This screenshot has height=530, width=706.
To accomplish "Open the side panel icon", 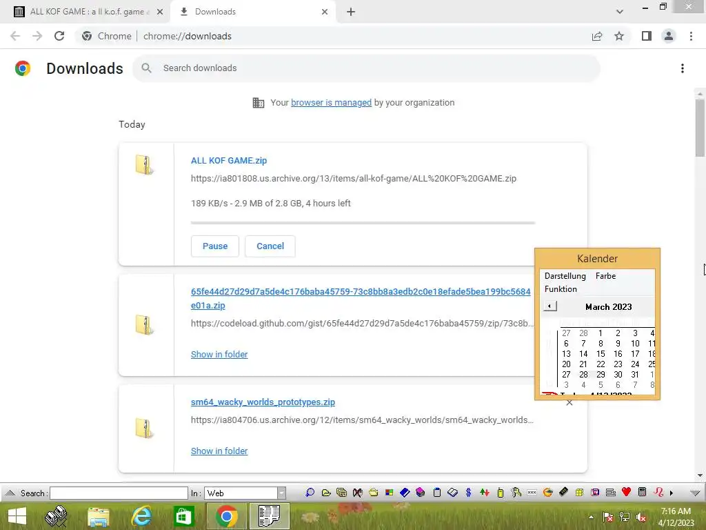I will (x=647, y=36).
